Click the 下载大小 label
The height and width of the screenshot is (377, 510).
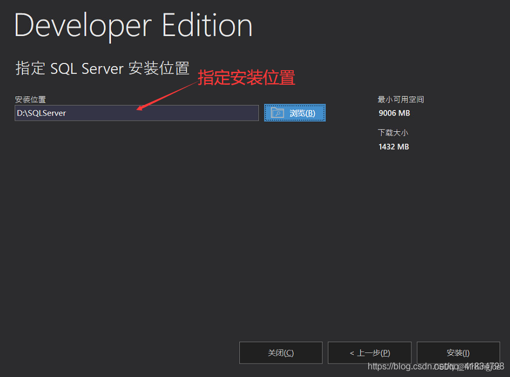point(393,133)
